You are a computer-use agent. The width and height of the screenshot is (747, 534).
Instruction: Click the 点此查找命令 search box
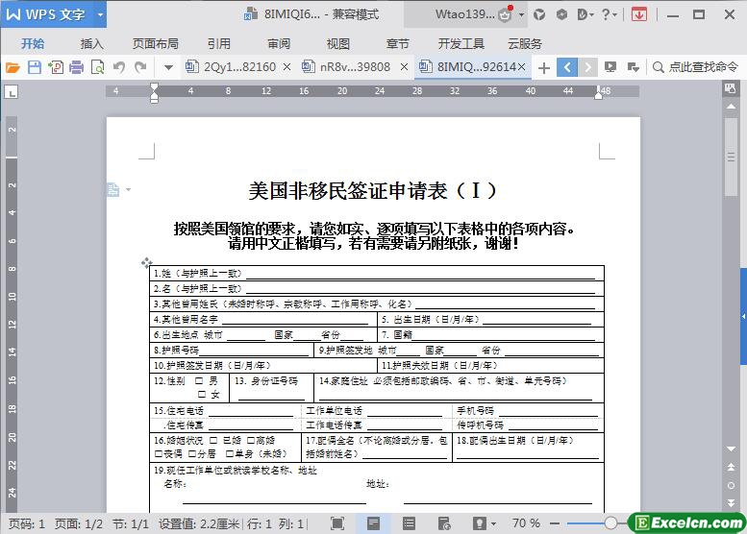695,67
